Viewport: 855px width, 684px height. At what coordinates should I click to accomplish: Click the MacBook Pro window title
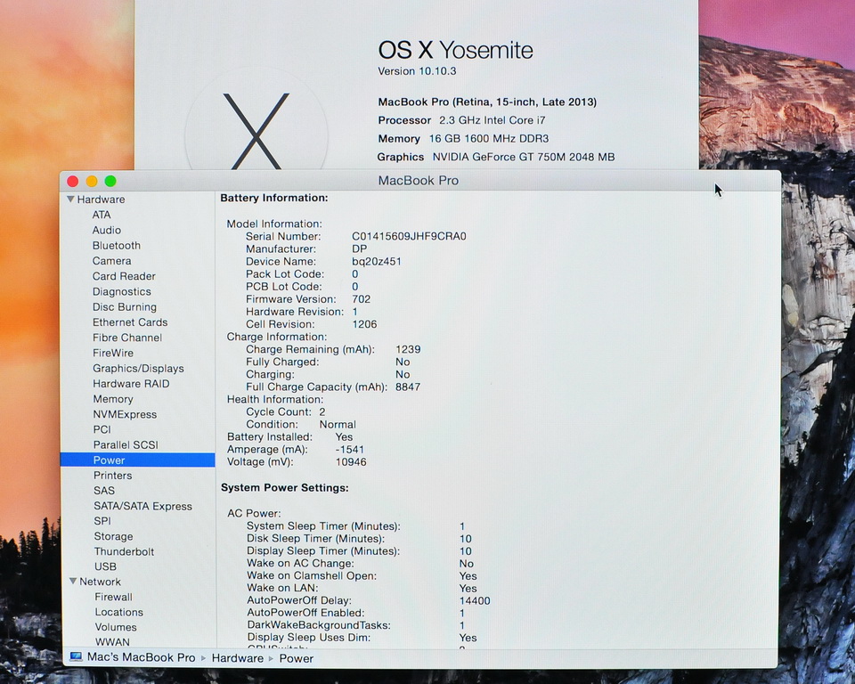[x=419, y=181]
